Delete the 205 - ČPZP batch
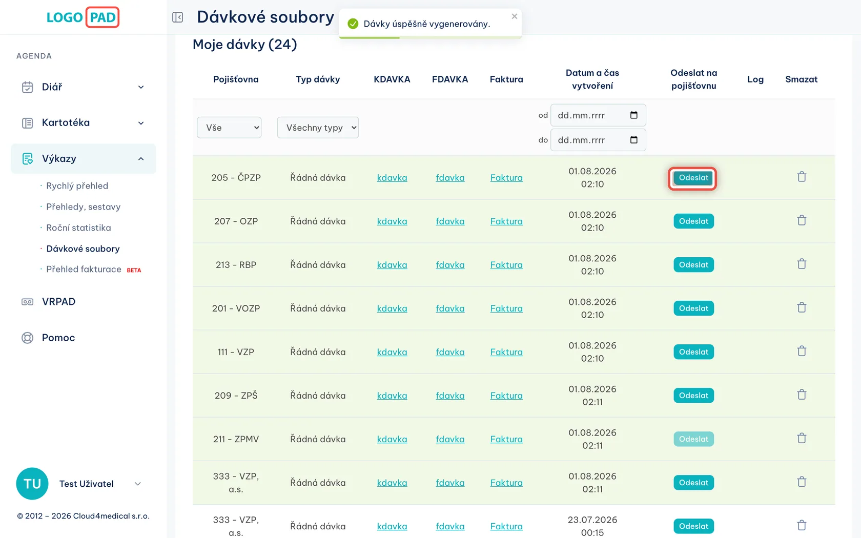Screen dimensions: 861x538 point(802,177)
